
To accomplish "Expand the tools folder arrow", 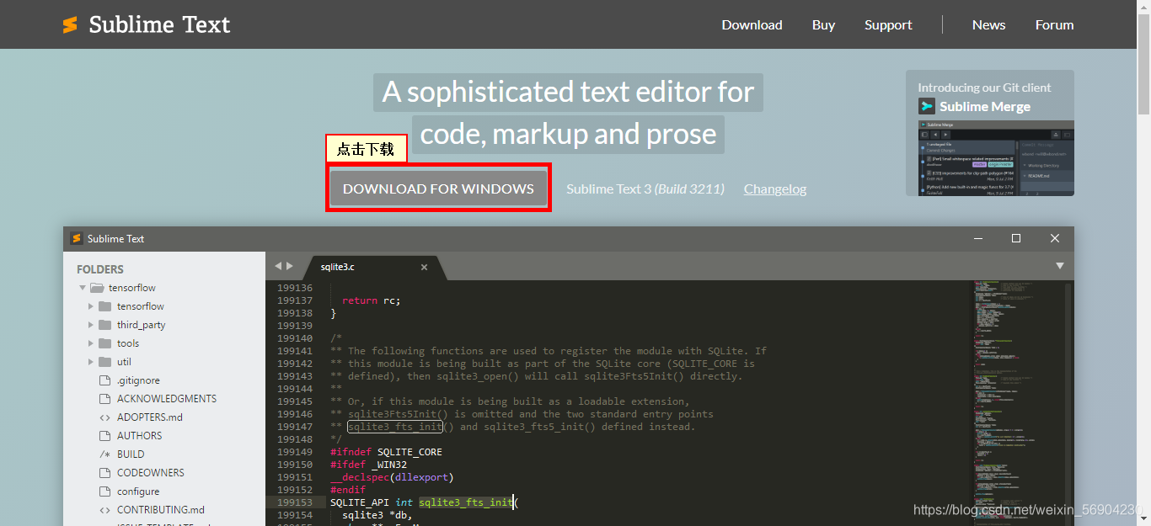I will click(x=91, y=343).
